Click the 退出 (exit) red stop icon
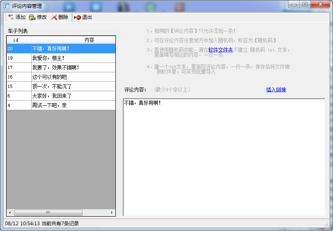 coord(78,17)
